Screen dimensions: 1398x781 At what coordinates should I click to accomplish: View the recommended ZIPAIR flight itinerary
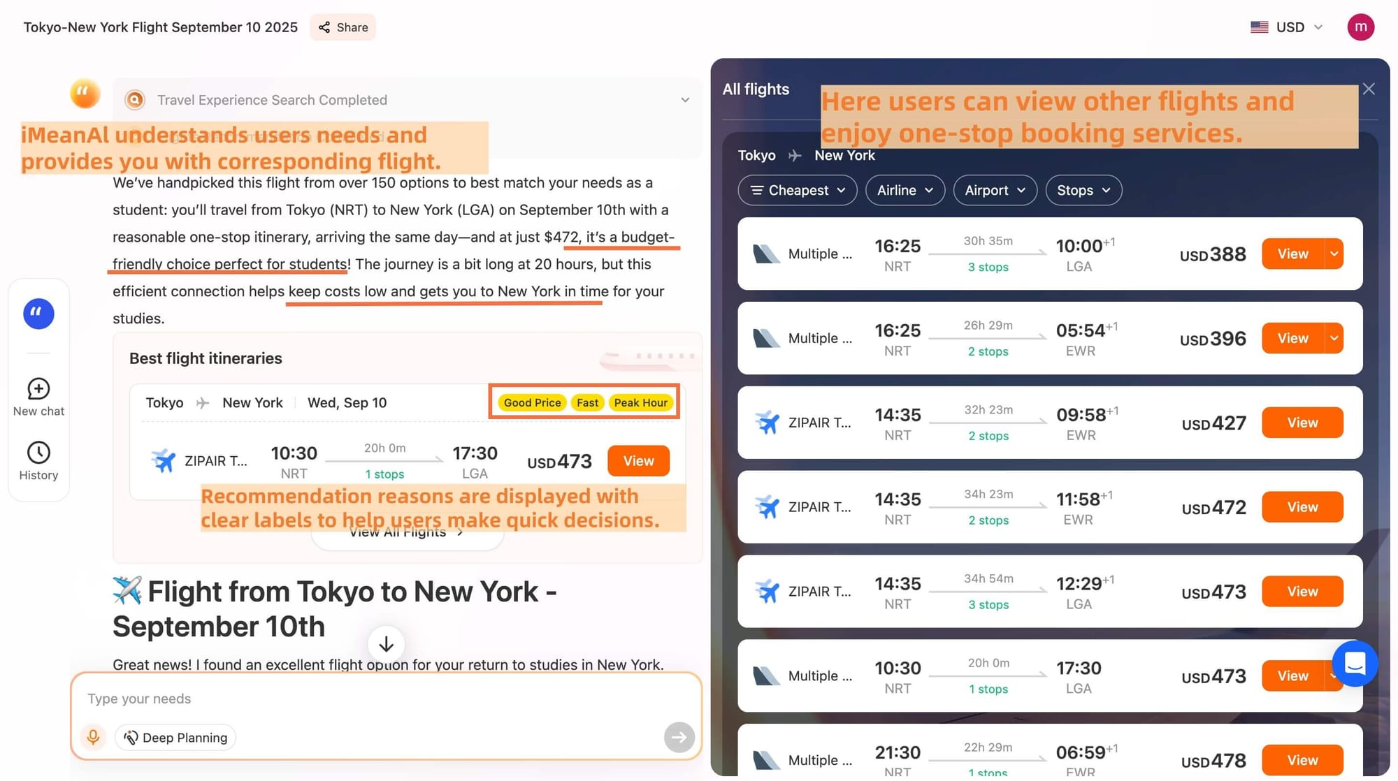(637, 461)
